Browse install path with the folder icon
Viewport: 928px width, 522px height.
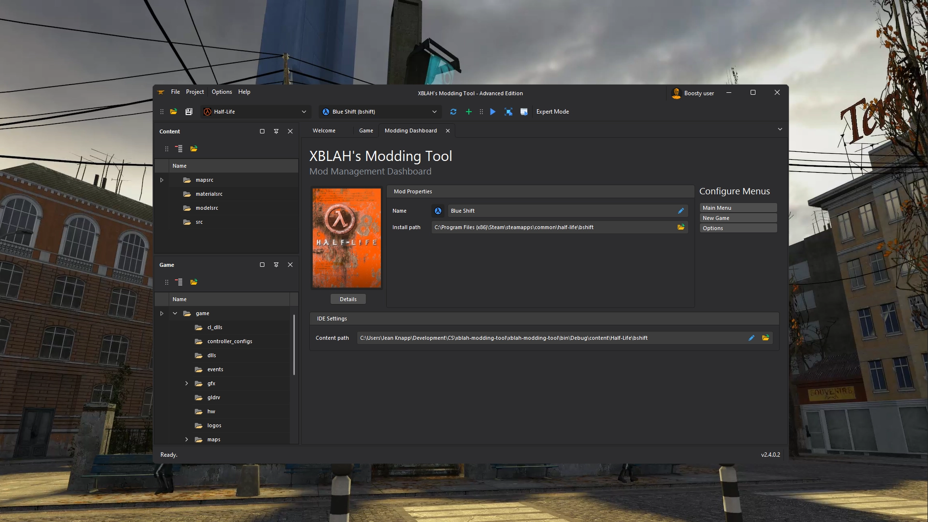681,227
